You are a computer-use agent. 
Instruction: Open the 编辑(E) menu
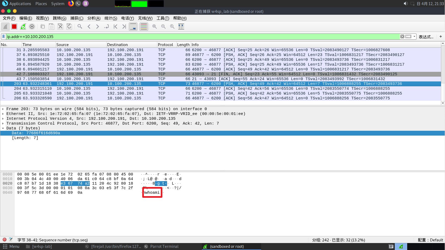[x=26, y=18]
